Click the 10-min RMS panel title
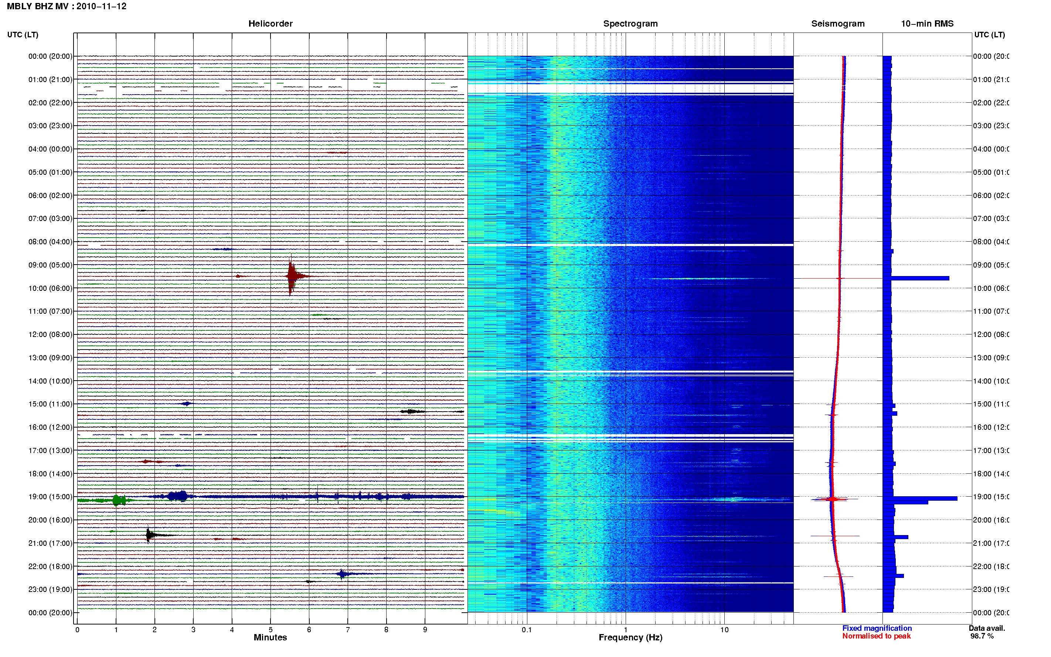Screen dimensions: 1051x657 click(927, 24)
